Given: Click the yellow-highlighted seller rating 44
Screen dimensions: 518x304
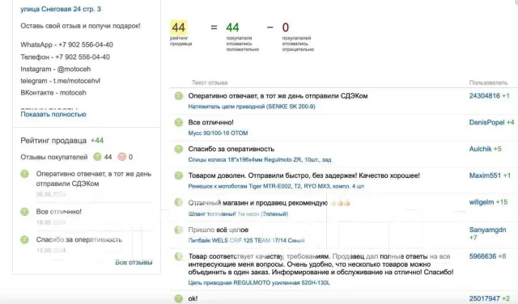Looking at the screenshot, I should pyautogui.click(x=178, y=27).
